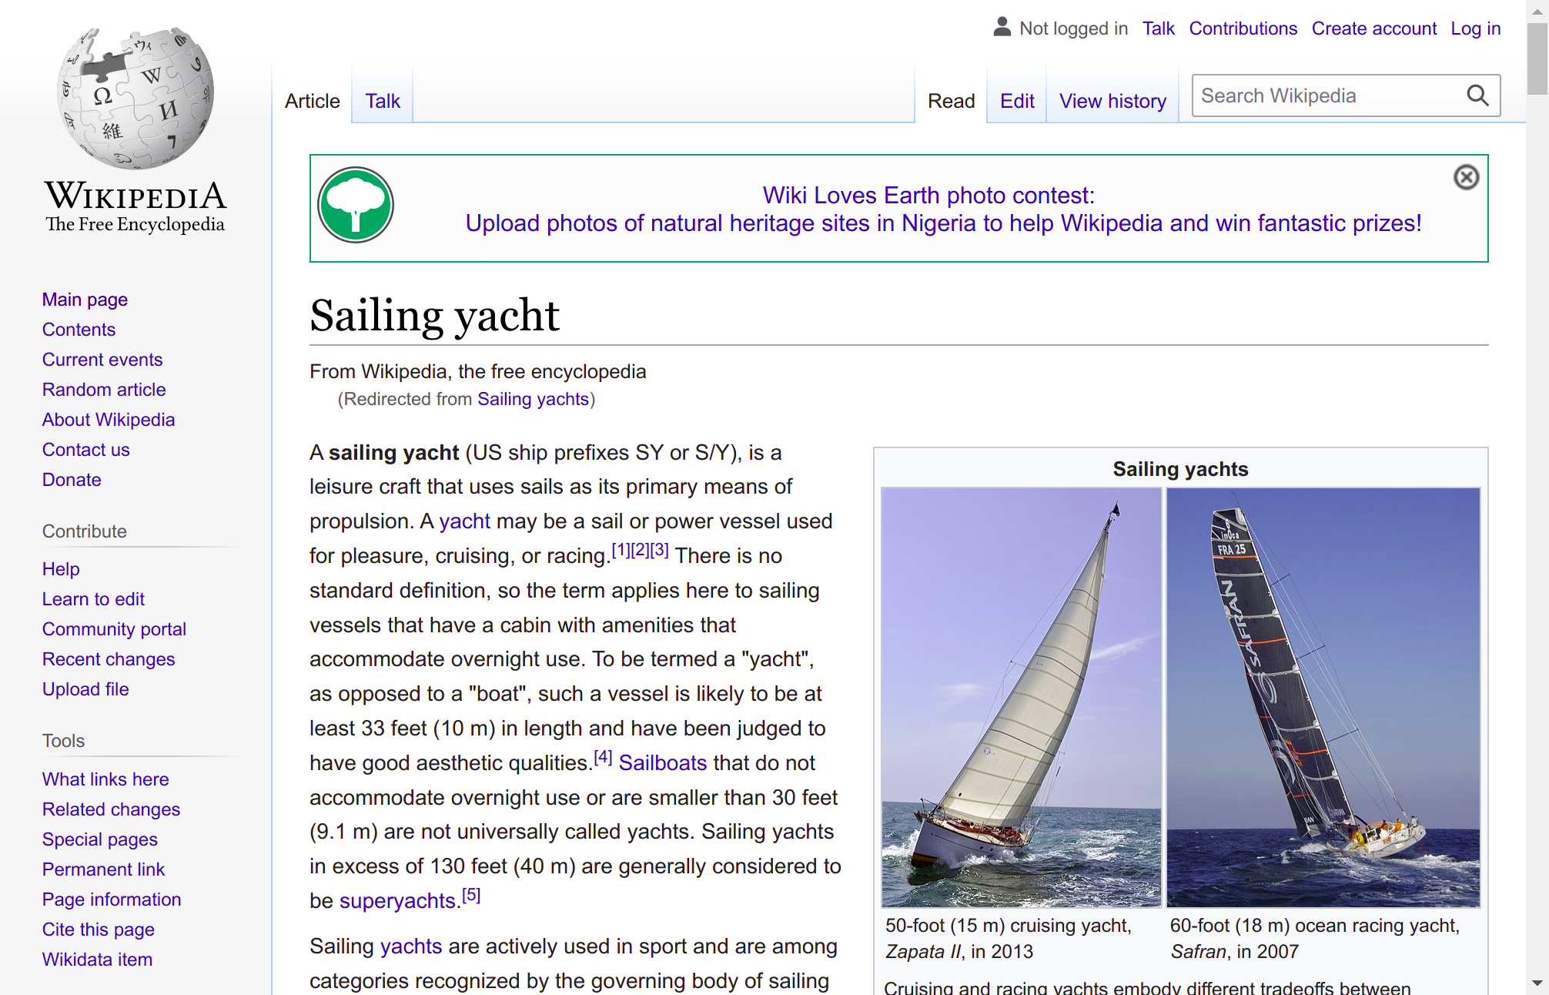Close the Wiki Loves Earth banner
1549x995 pixels.
click(x=1467, y=177)
